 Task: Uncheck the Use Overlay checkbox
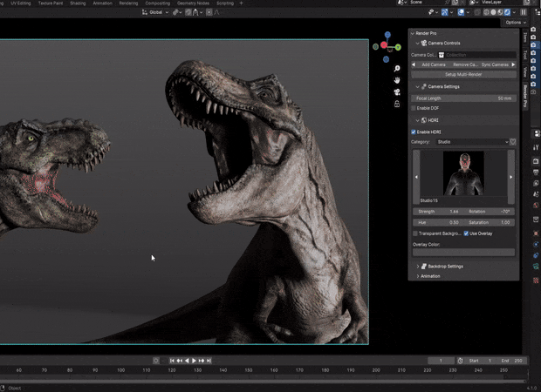click(x=466, y=233)
